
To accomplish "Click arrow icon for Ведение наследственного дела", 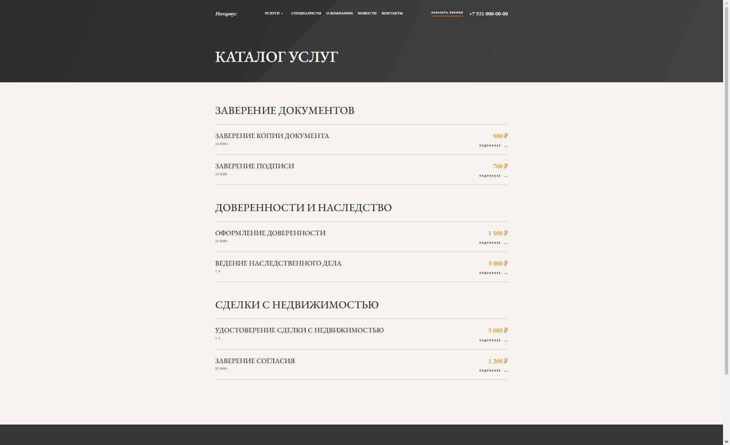I will [506, 273].
